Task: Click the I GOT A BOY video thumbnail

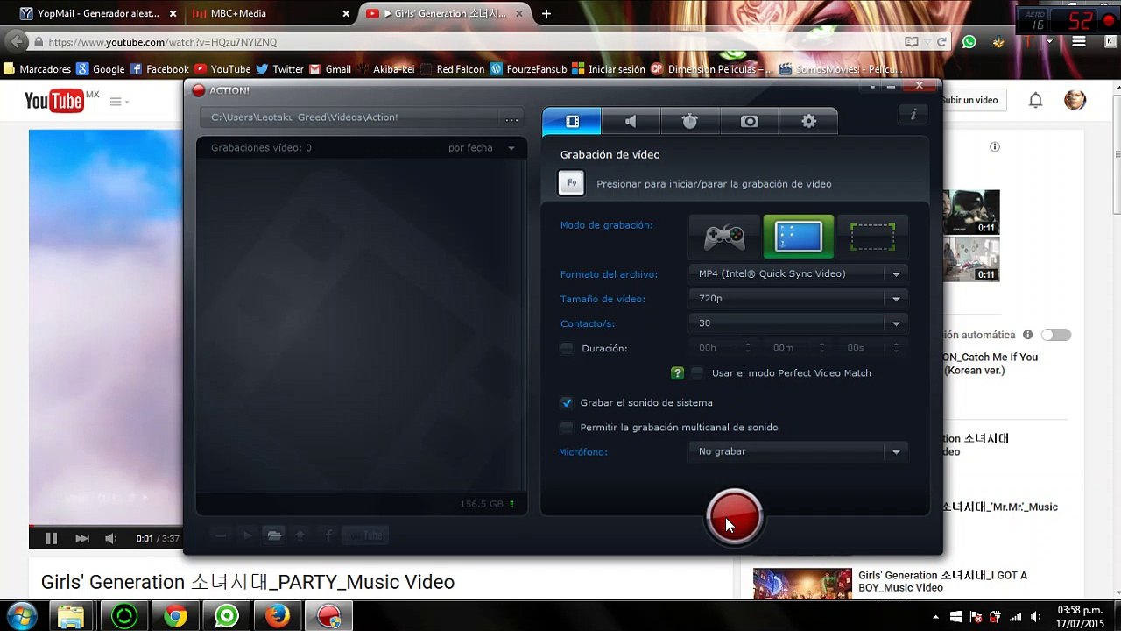Action: coord(802,585)
